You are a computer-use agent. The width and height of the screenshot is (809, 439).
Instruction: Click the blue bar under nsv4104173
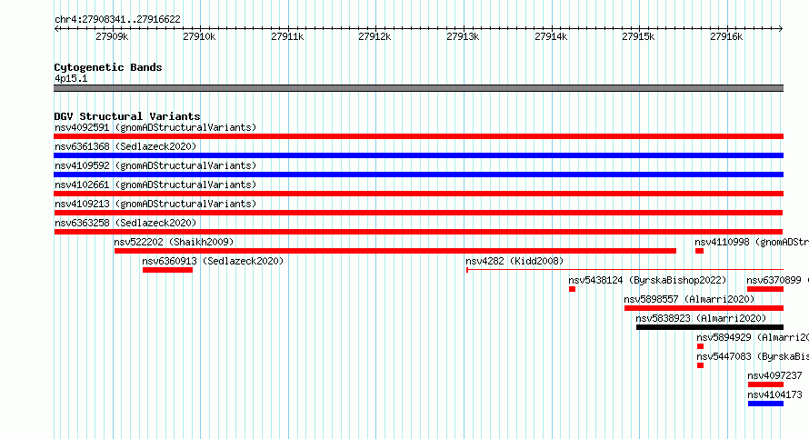click(x=765, y=404)
